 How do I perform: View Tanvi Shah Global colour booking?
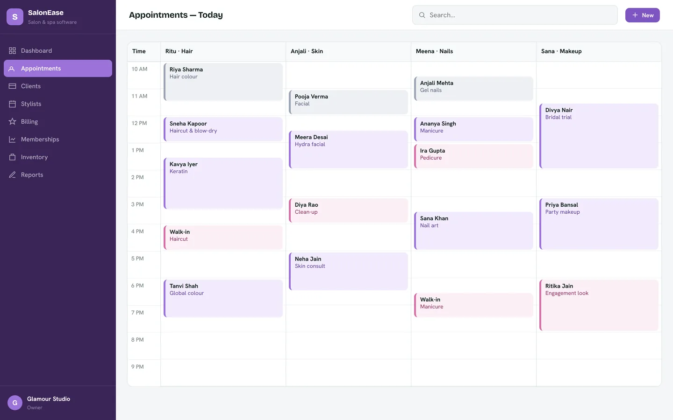click(x=223, y=299)
